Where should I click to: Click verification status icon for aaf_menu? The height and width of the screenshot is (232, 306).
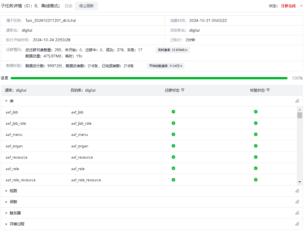256,134
